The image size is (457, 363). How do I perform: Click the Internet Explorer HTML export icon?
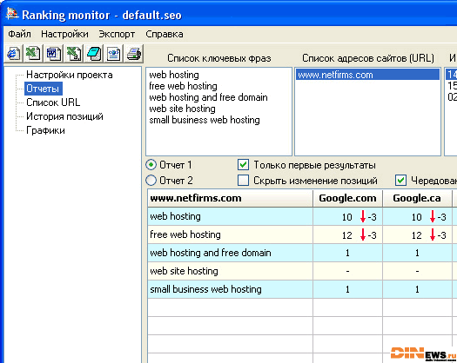(13, 54)
